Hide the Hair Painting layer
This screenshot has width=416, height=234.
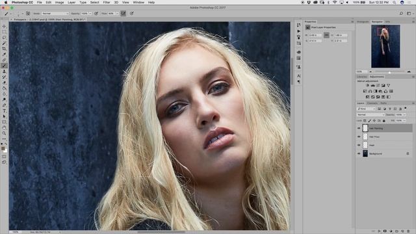coord(359,129)
